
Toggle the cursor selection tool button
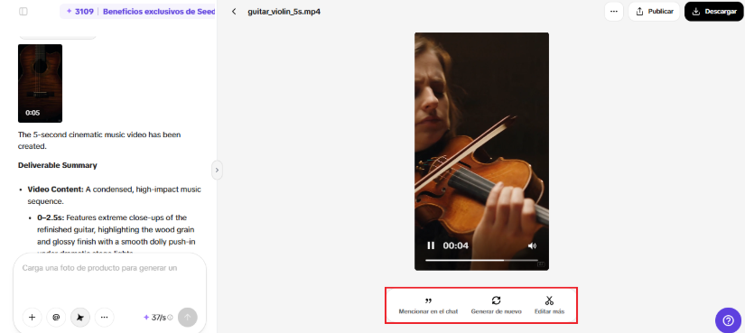[80, 318]
